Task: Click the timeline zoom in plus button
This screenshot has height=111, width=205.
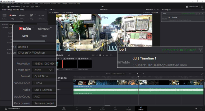Action: point(143,74)
